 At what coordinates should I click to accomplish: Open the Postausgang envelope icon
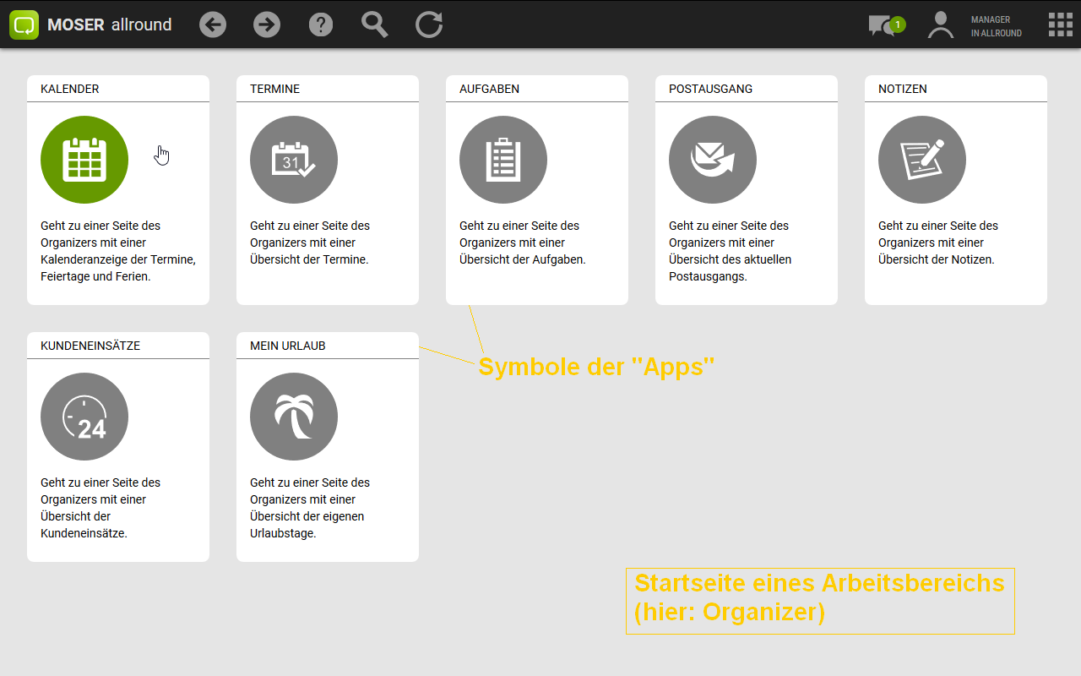coord(713,160)
